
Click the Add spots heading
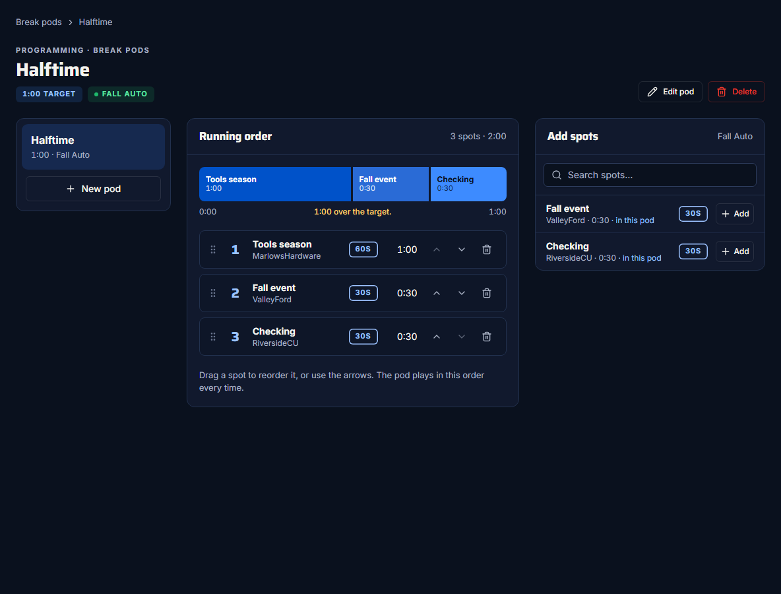pos(573,137)
